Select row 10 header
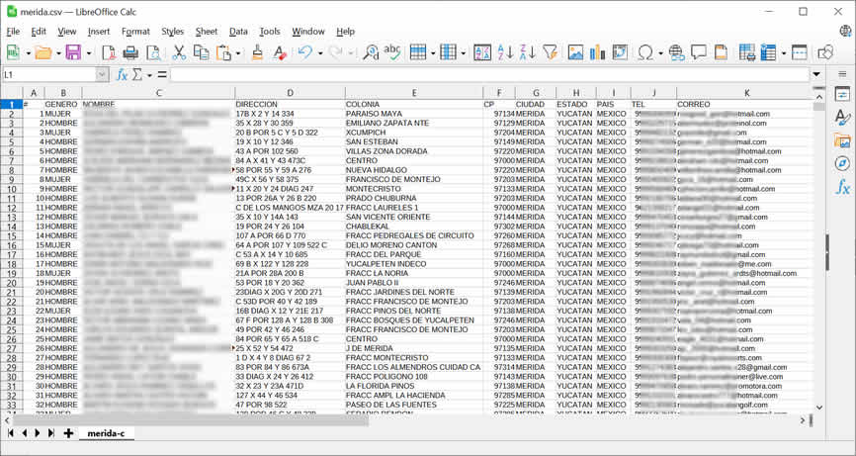The width and height of the screenshot is (856, 456). 12,189
